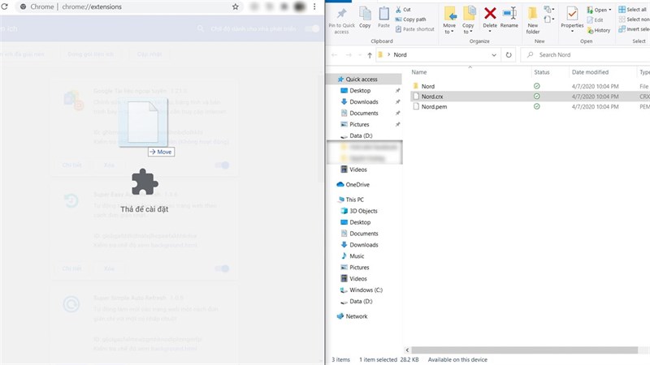Toggle Google offline docs extension switch
Screen dimensions: 650x365
pos(222,165)
